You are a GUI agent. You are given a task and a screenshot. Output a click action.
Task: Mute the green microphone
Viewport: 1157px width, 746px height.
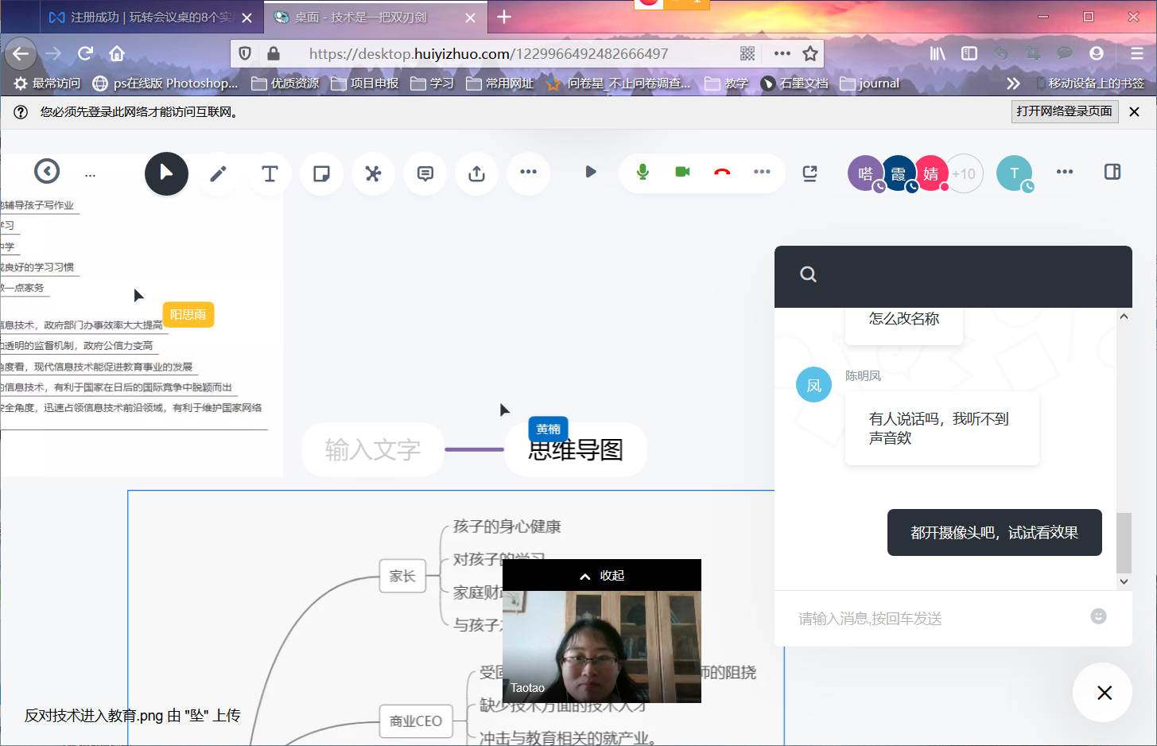pos(643,172)
